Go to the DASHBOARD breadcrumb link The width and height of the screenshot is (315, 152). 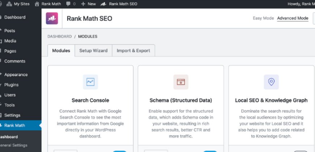tap(59, 37)
